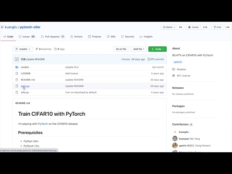Open the main.py file
Viewport: 232px width, 174px height.
(25, 86)
